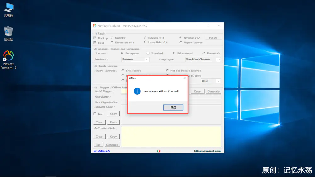Click Clear button under Activation Code

(99, 136)
